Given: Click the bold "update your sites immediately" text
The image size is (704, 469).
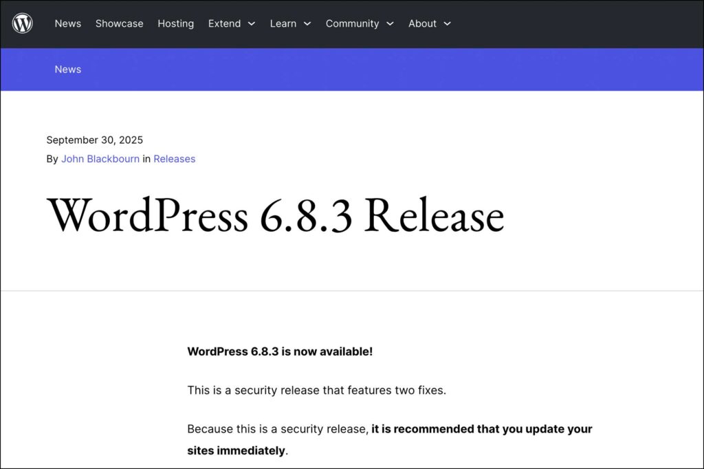Looking at the screenshot, I should tap(481, 429).
